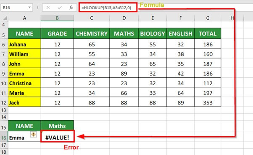Click the CHEMISTRY header cell
Viewport: 253px width, 155px height.
92,33
